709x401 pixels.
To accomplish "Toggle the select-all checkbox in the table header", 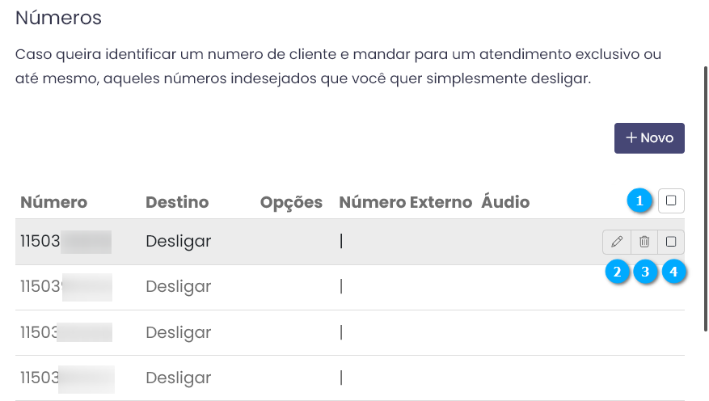I will point(671,200).
